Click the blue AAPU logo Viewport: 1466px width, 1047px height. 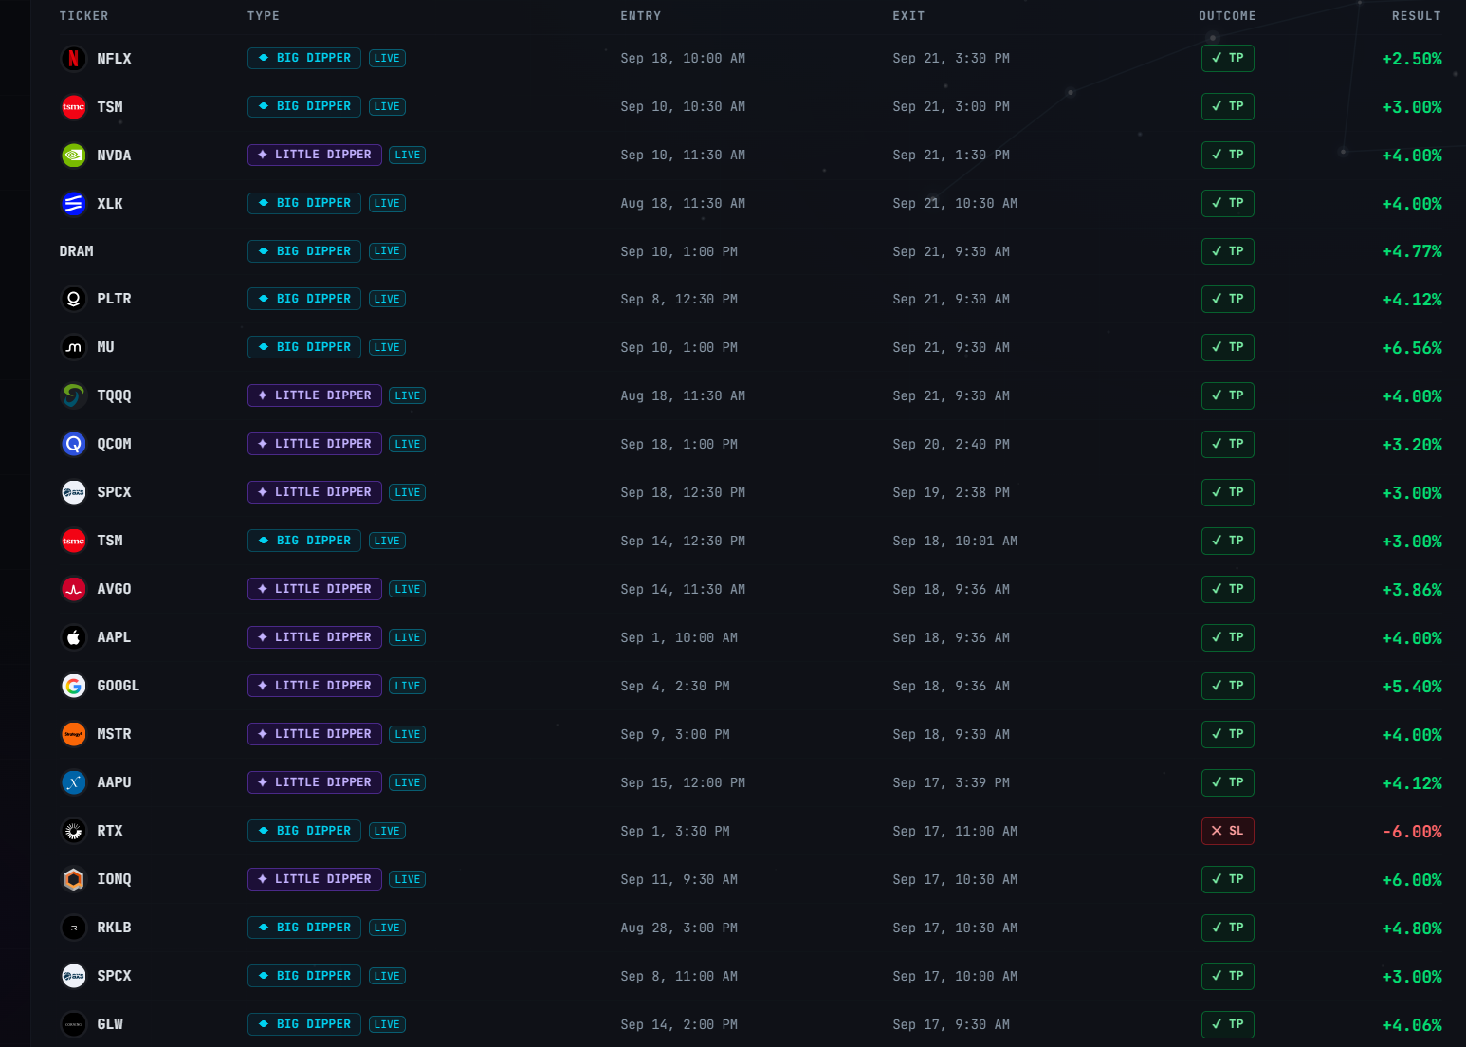74,782
